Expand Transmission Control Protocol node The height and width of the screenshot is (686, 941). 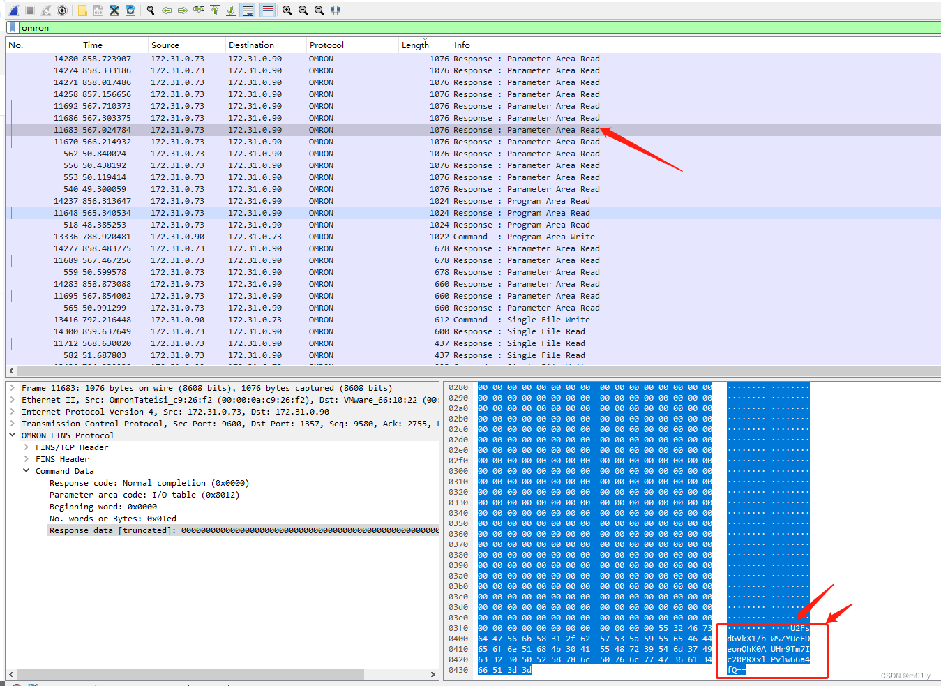pos(13,424)
